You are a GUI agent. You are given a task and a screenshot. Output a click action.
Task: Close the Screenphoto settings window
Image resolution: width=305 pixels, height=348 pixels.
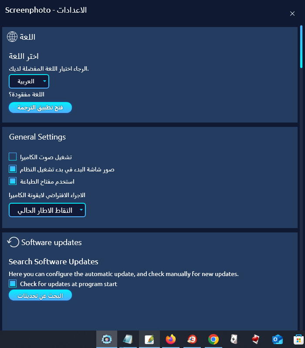coord(292,14)
